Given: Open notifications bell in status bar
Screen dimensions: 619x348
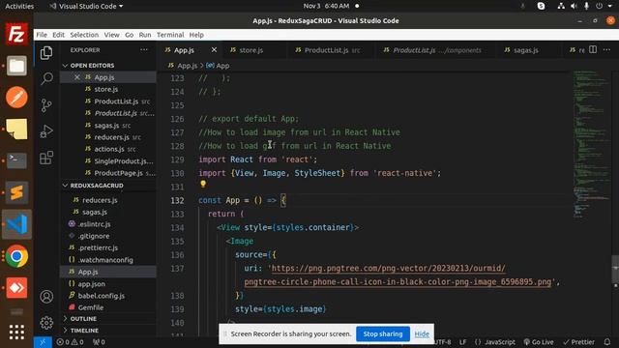Looking at the screenshot, I should coord(607,342).
